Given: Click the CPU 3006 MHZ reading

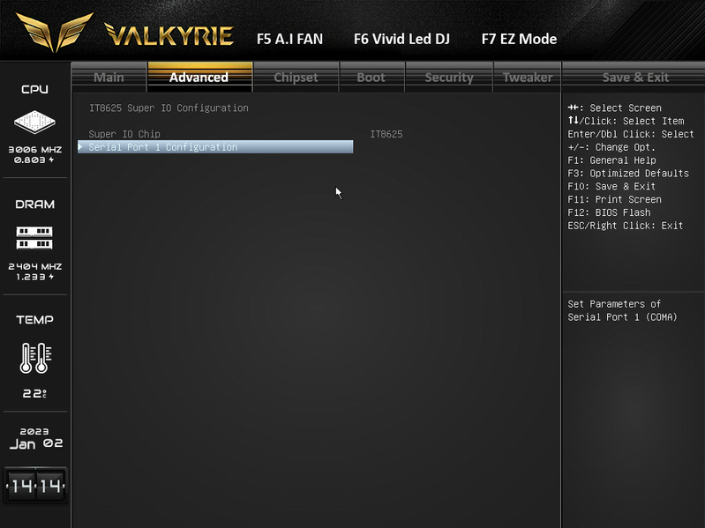Looking at the screenshot, I should click(35, 150).
